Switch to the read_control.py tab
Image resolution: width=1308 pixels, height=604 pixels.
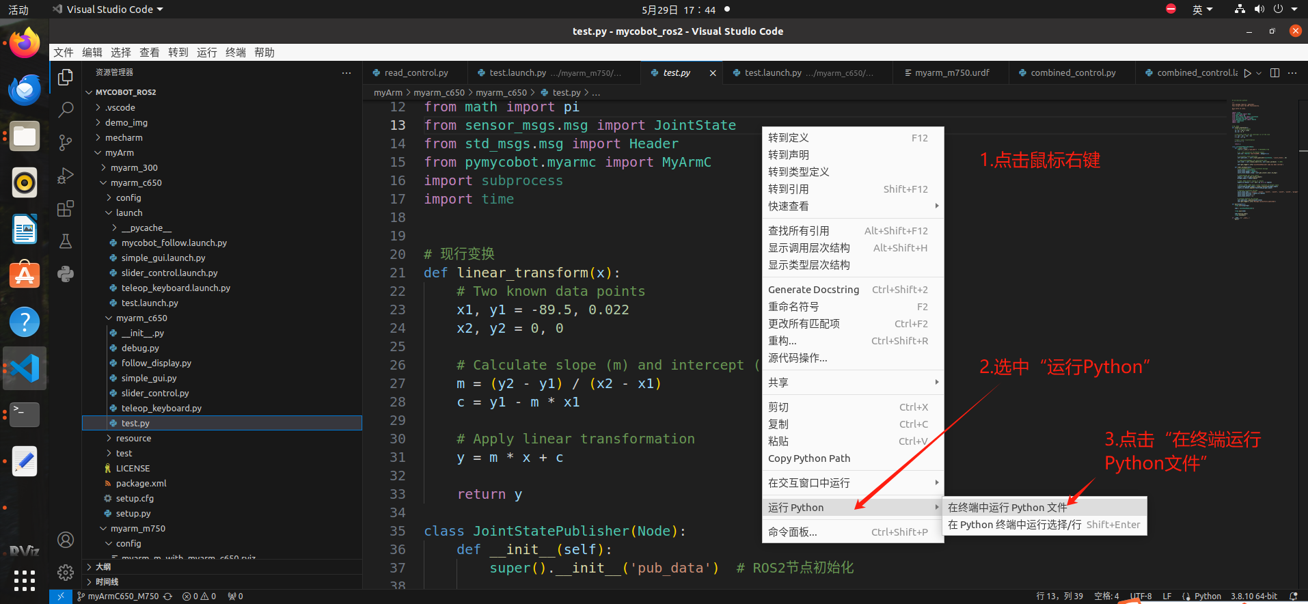(415, 72)
